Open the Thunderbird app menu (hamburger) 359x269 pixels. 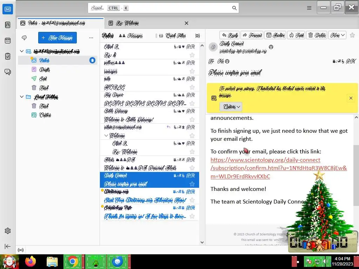pyautogui.click(x=309, y=8)
